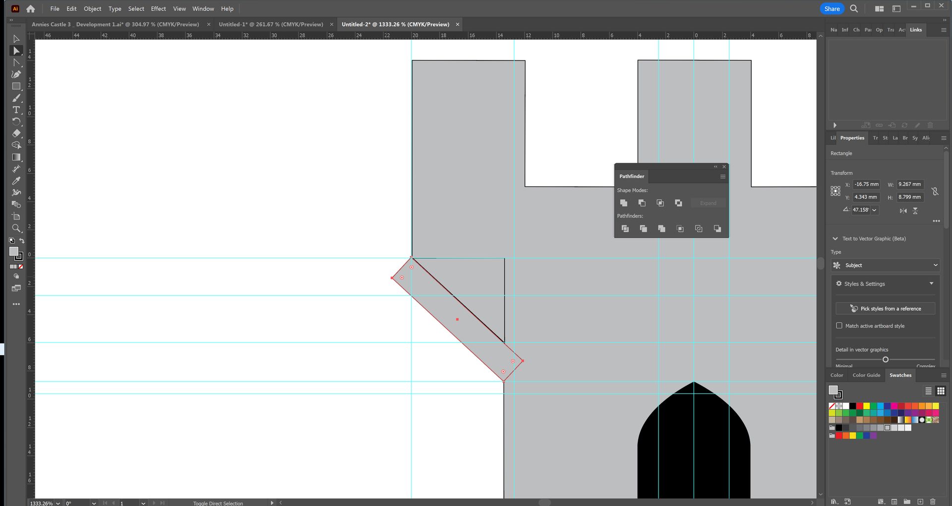
Task: Toggle constrain width and height proportions
Action: click(935, 191)
